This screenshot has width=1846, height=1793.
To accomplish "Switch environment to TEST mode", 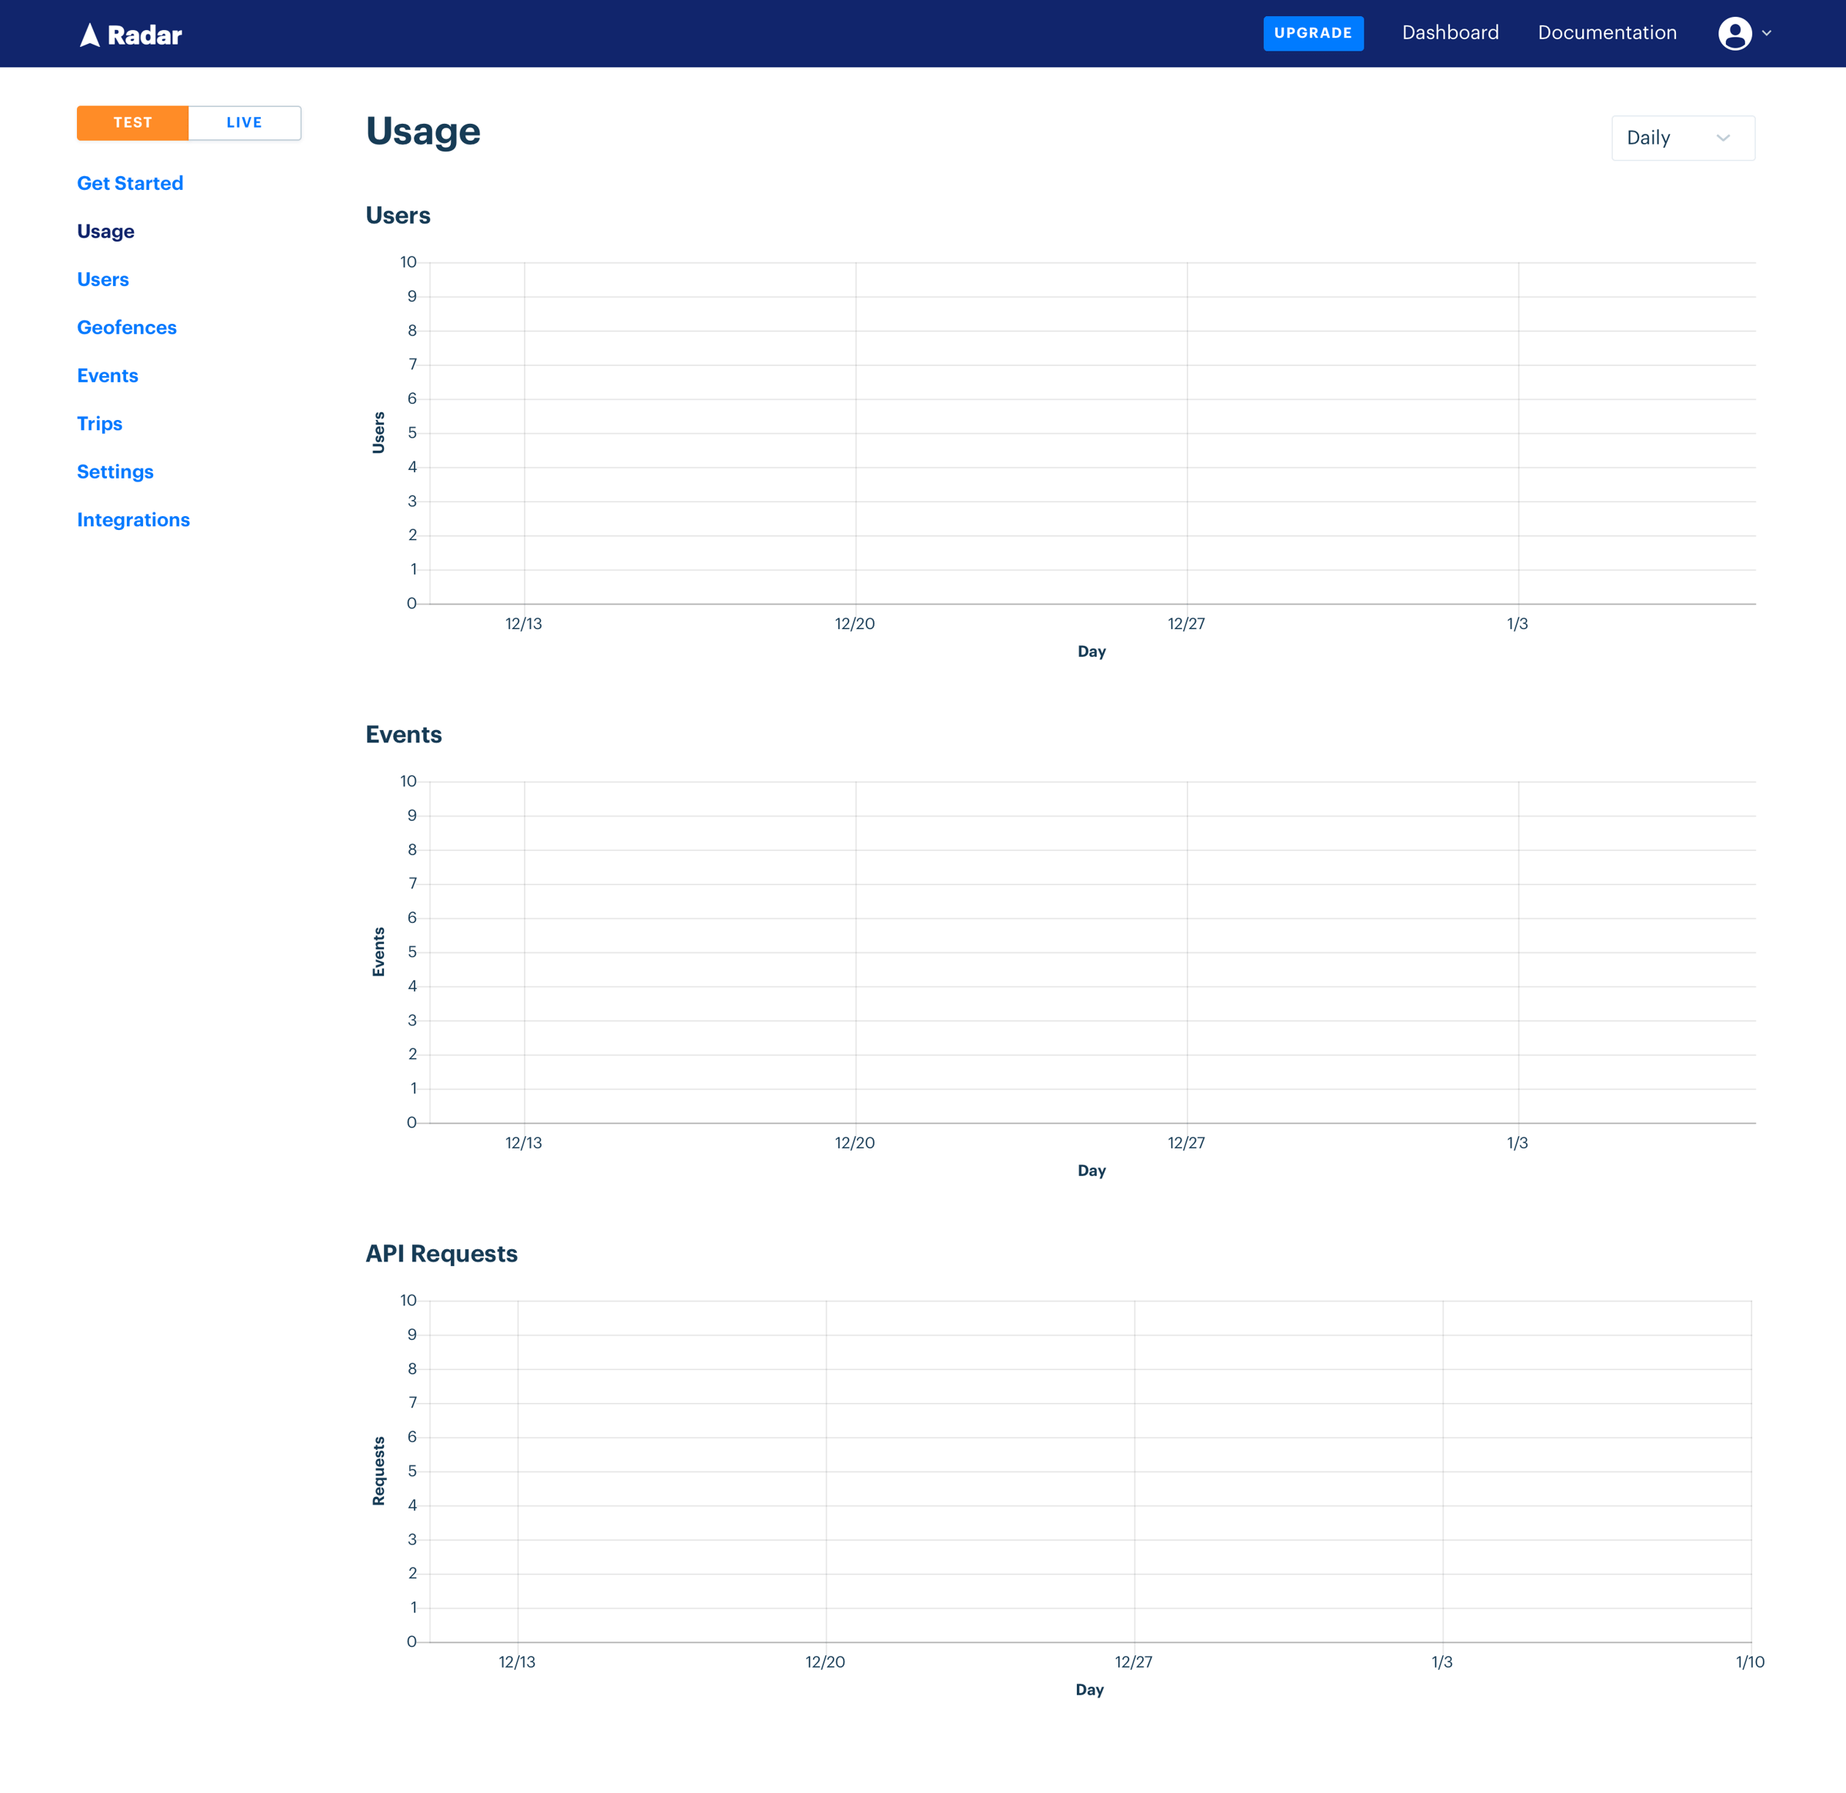I will point(133,122).
